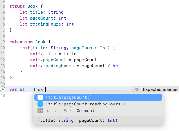Click the curly braces snippet icon for mark
The height and width of the screenshot is (131, 179).
coord(40,111)
